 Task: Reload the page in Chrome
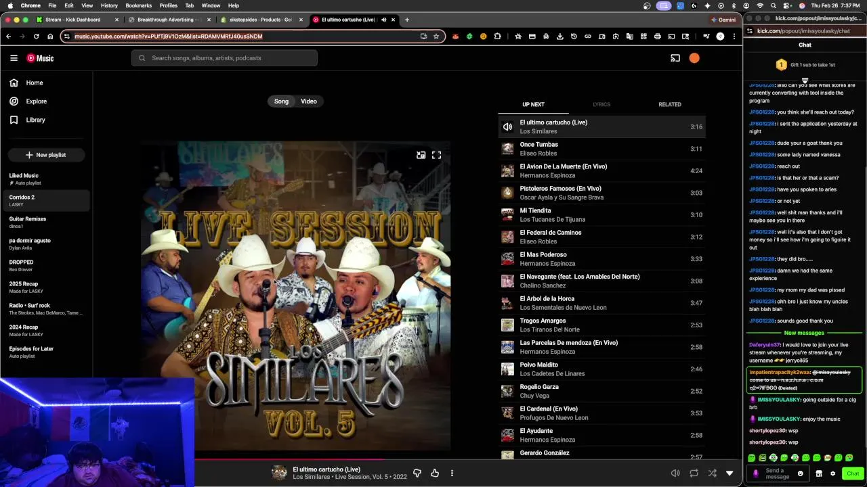point(37,37)
